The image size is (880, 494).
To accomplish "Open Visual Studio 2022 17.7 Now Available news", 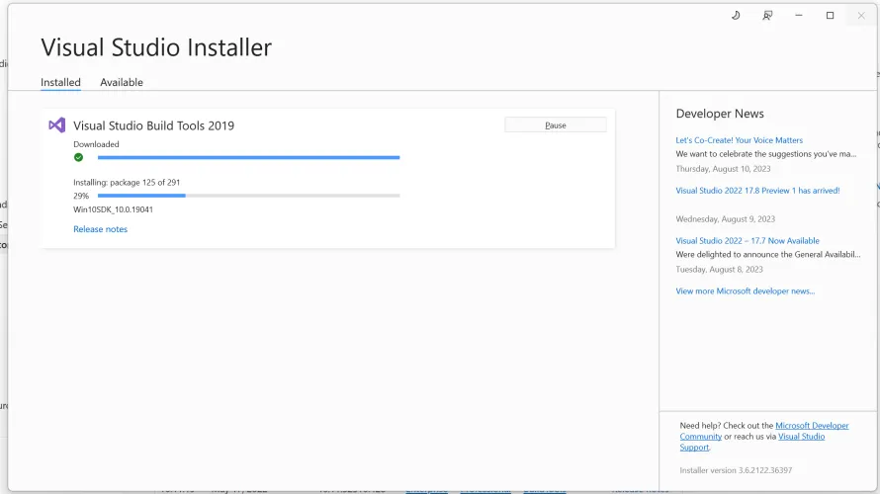I will [x=747, y=241].
